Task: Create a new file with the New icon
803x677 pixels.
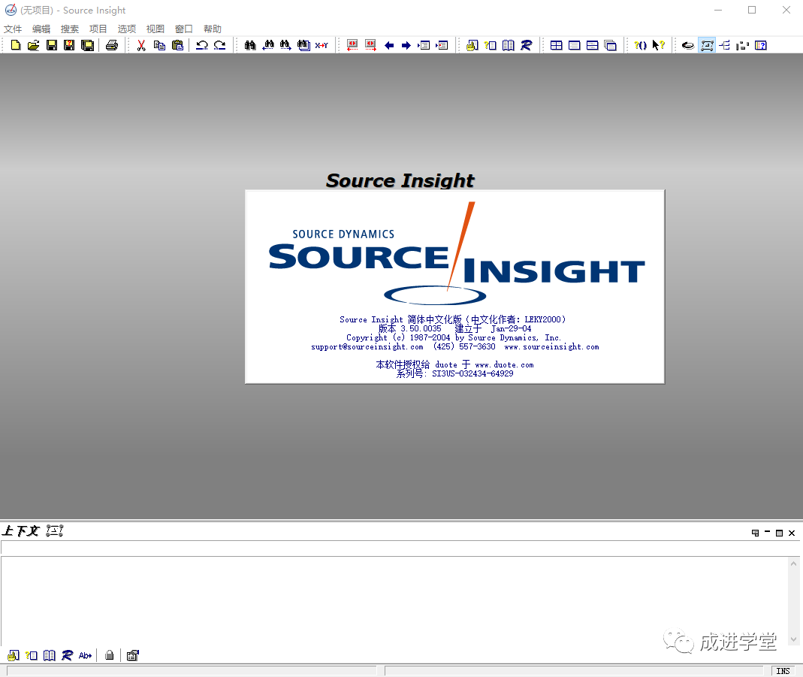Action: [16, 45]
